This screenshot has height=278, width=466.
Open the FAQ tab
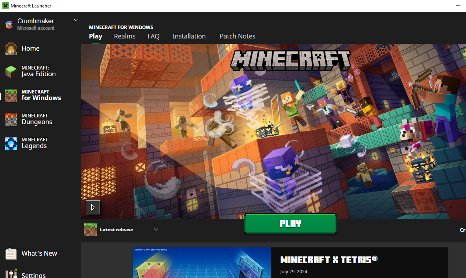[153, 36]
